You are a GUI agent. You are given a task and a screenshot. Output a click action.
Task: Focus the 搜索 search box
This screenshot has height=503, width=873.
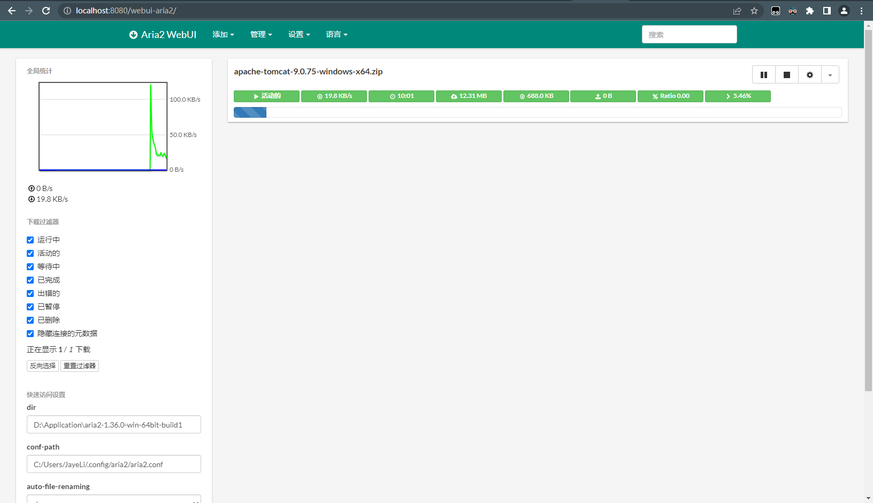point(689,34)
